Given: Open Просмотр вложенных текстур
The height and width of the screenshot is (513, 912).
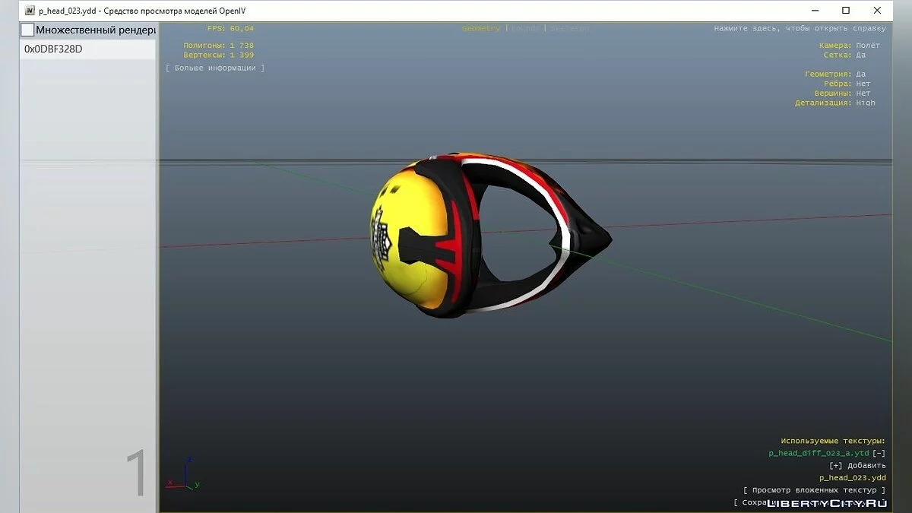Looking at the screenshot, I should pos(814,490).
